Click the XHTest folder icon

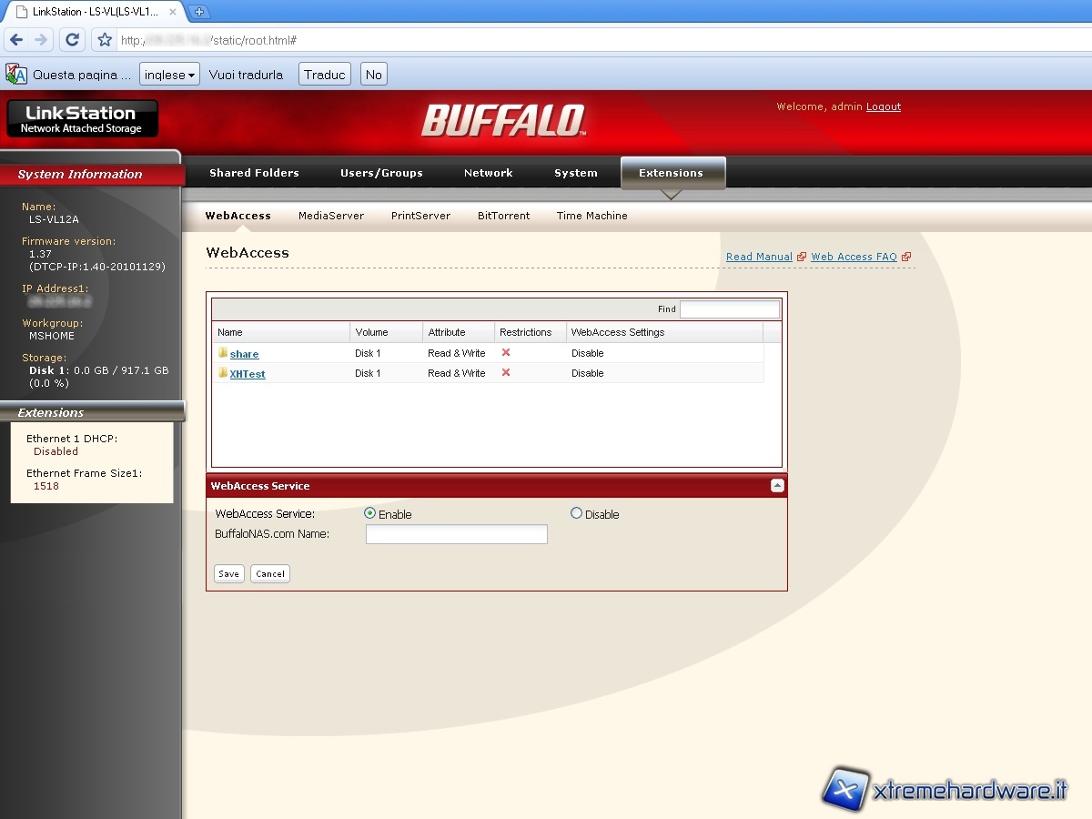[x=222, y=373]
